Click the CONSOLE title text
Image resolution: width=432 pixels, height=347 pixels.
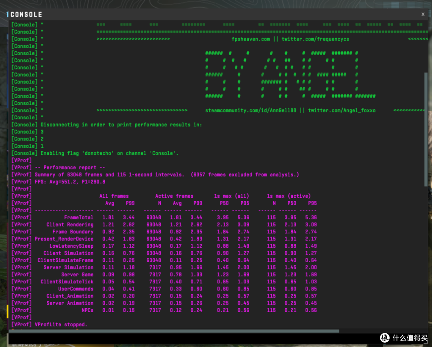[26, 14]
